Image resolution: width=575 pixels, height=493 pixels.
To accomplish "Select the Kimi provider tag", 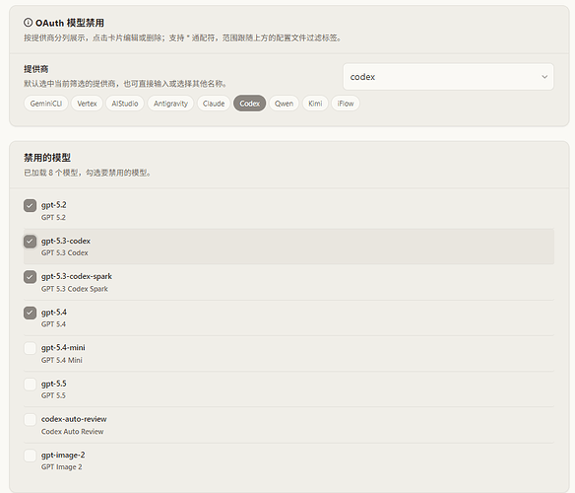I will pyautogui.click(x=315, y=104).
